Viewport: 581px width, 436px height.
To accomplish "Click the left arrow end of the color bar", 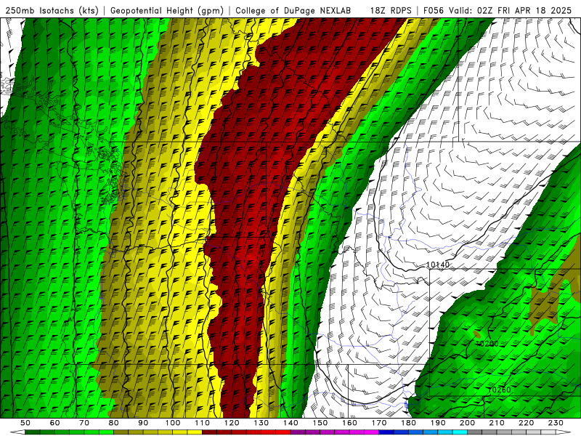I will (x=17, y=432).
